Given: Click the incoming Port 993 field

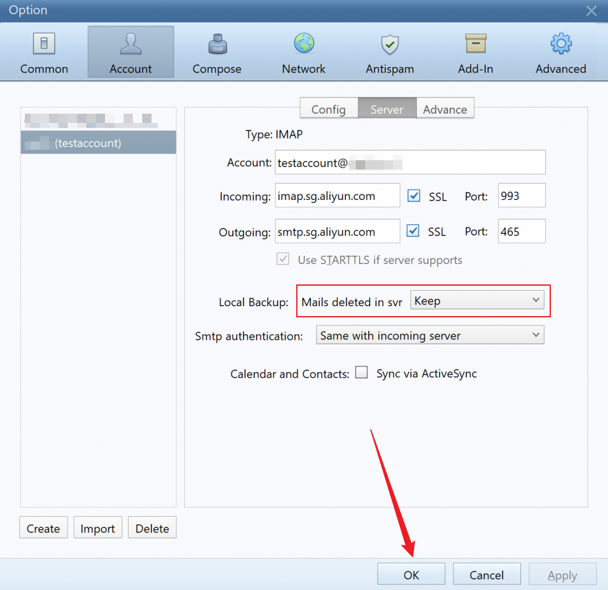Looking at the screenshot, I should pos(522,196).
